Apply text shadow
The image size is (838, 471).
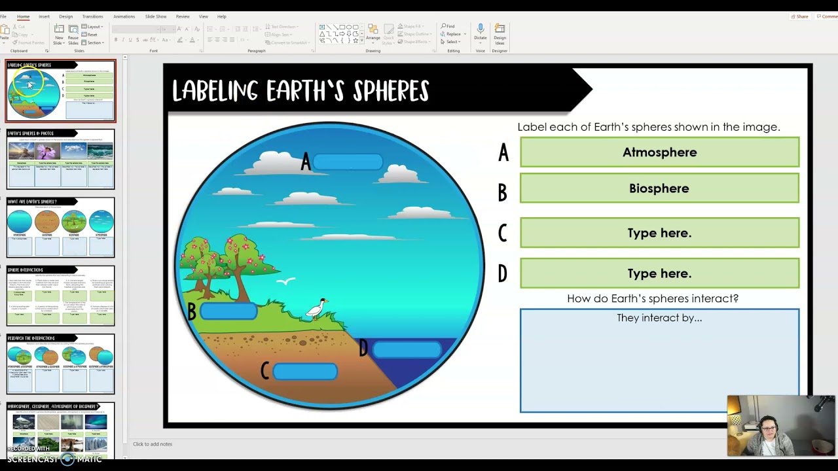point(137,40)
